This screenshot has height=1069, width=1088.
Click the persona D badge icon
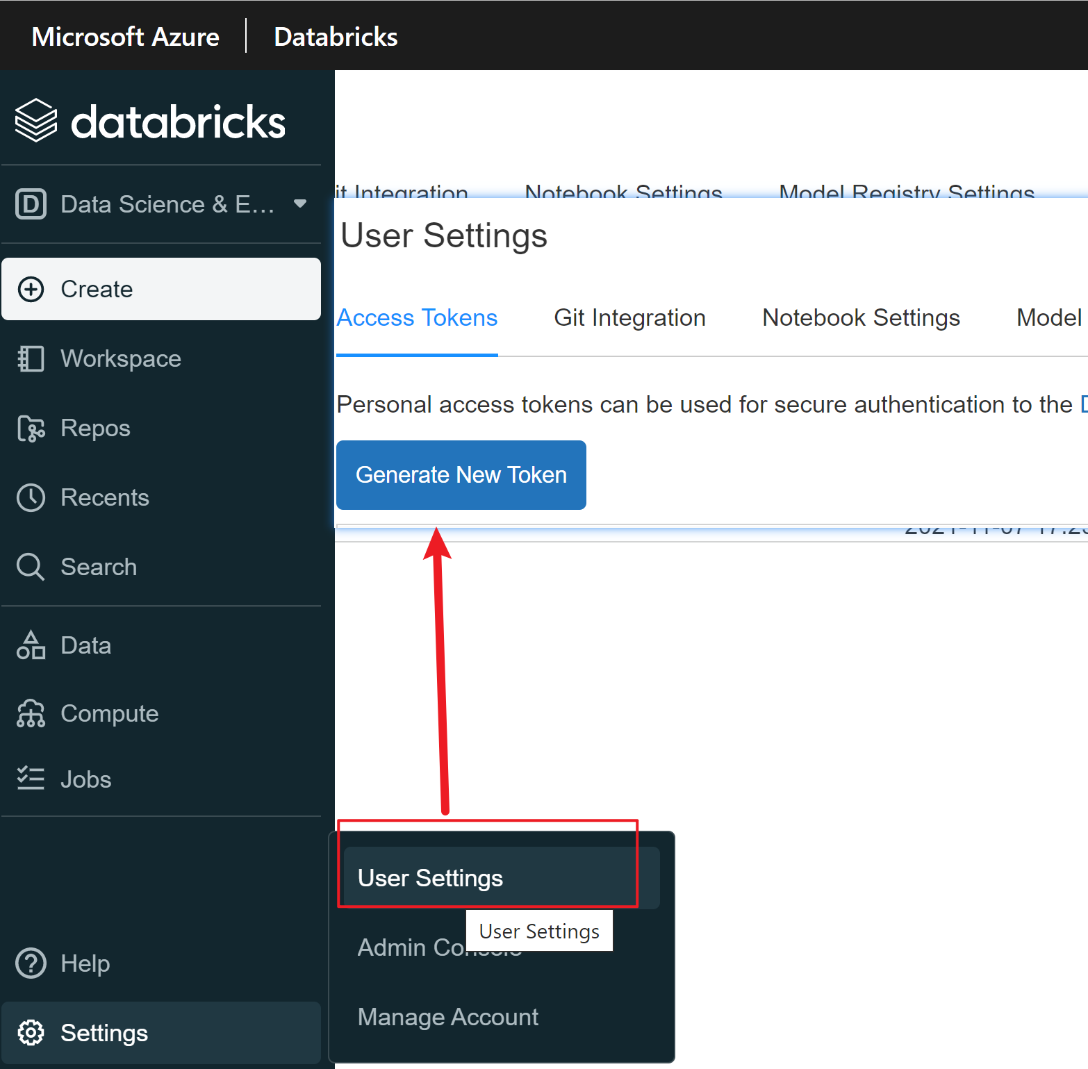(31, 204)
